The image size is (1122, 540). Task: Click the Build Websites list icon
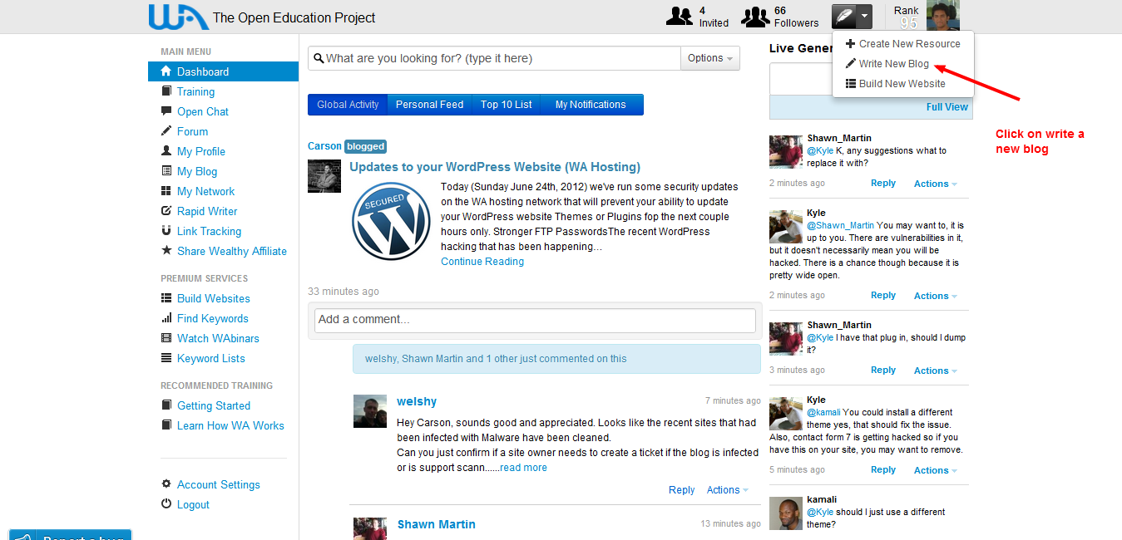[166, 298]
